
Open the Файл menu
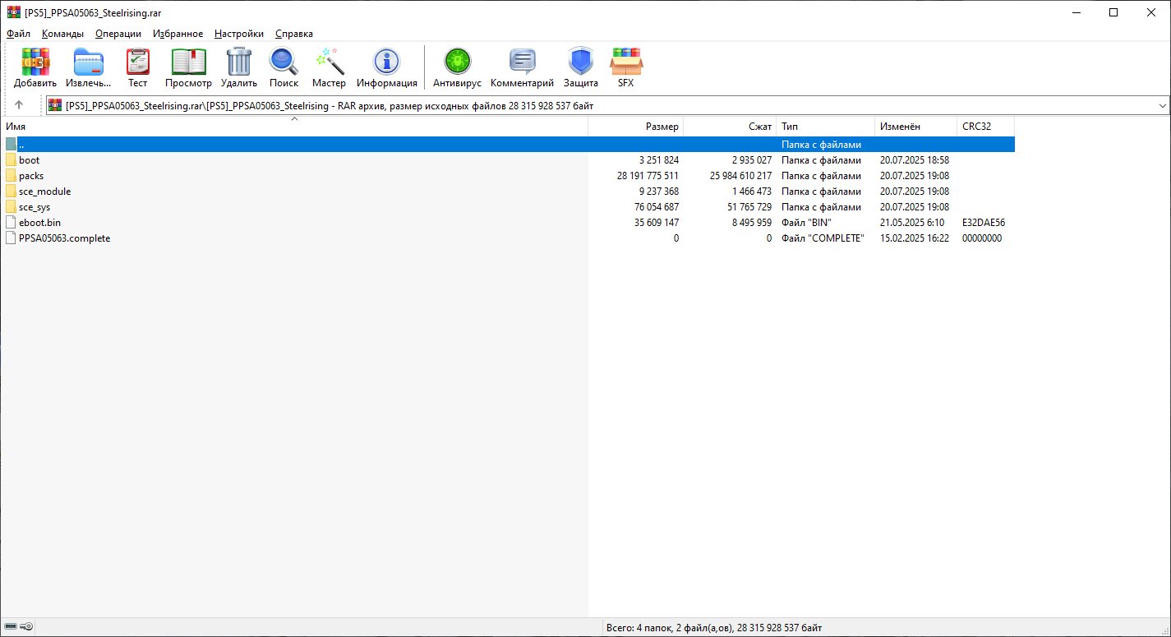click(18, 34)
